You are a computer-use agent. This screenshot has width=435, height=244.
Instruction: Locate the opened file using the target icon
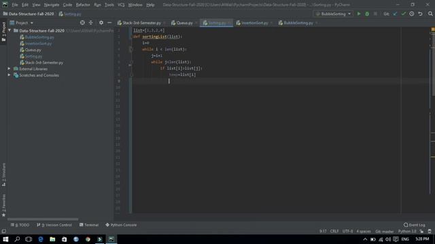tap(82, 22)
